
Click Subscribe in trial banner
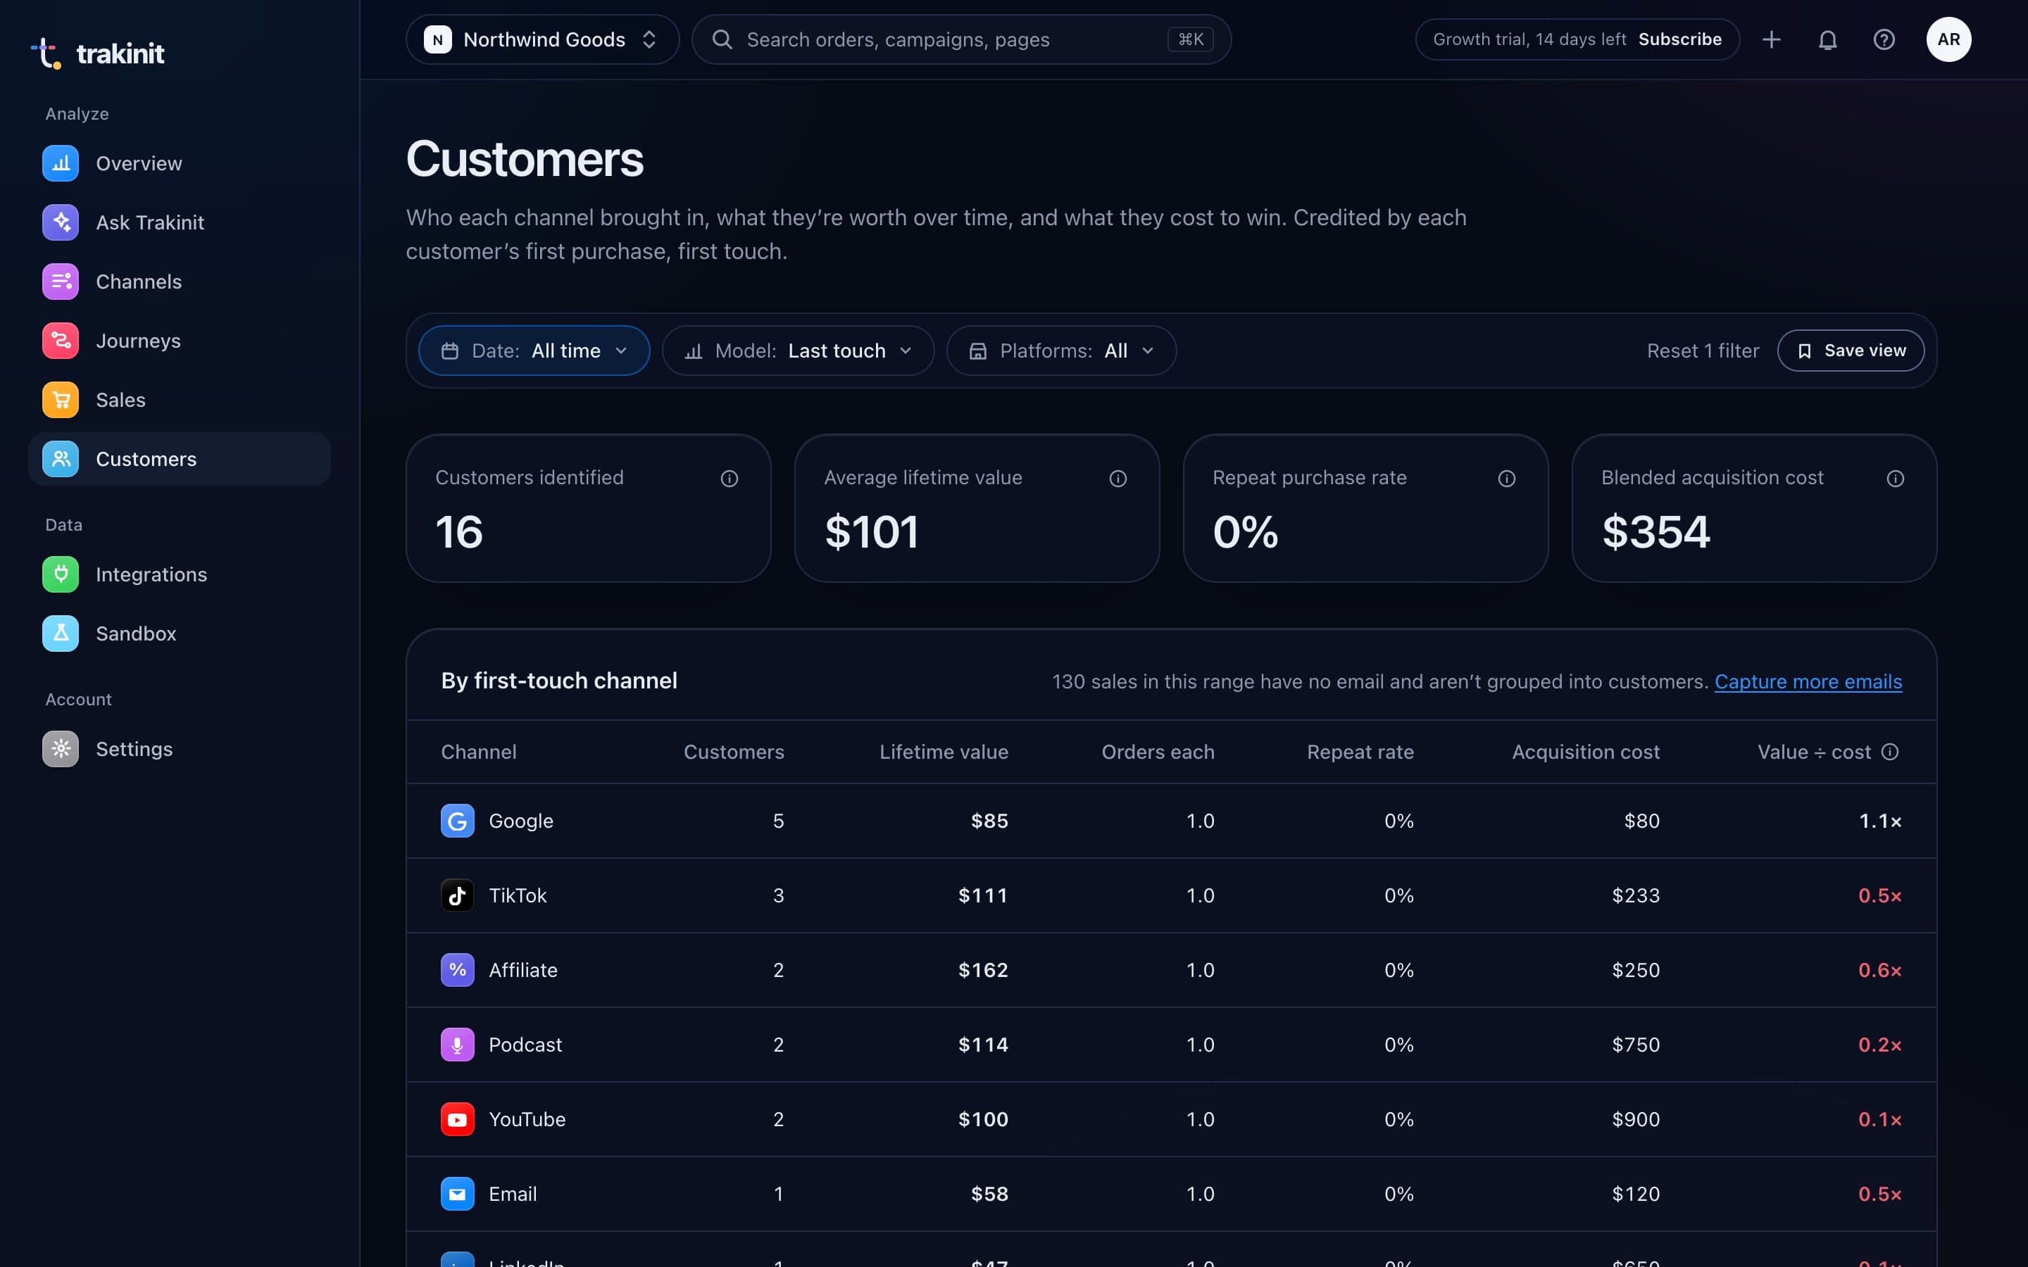click(x=1679, y=39)
